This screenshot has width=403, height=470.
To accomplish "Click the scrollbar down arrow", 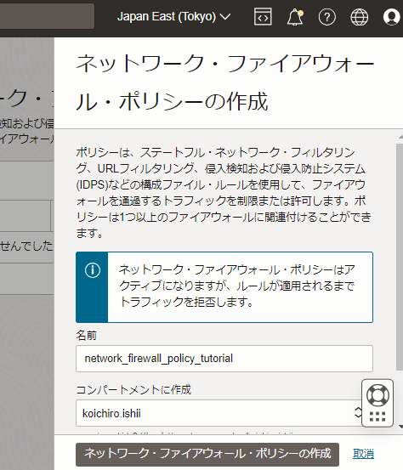I will click(x=400, y=427).
